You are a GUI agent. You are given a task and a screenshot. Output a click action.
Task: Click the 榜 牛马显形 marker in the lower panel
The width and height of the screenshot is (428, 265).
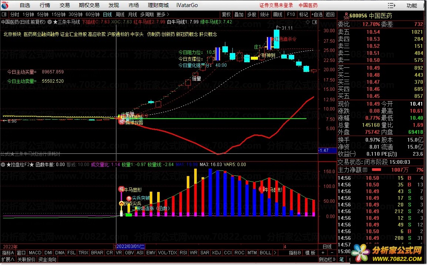[121, 189]
